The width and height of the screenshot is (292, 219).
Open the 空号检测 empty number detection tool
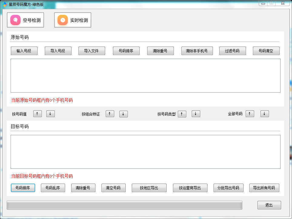point(25,20)
